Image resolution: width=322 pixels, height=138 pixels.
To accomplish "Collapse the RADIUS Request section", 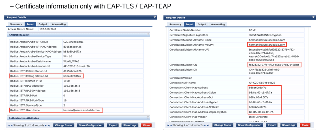I will pyautogui.click(x=148, y=34).
